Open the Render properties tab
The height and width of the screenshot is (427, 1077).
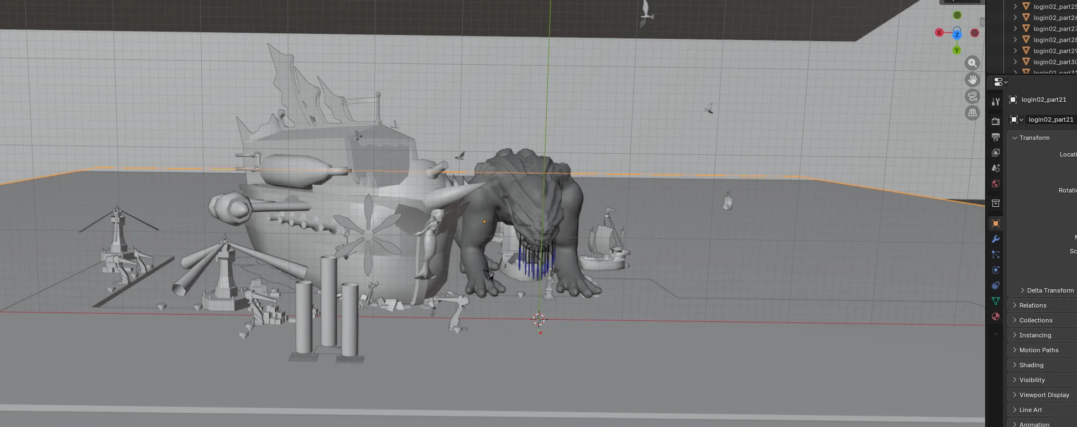coord(996,121)
